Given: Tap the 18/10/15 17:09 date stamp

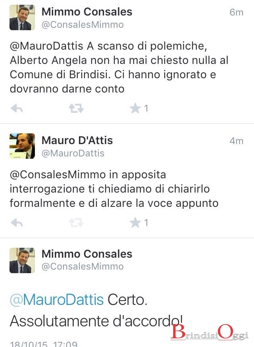Looking at the screenshot, I should pos(44,344).
